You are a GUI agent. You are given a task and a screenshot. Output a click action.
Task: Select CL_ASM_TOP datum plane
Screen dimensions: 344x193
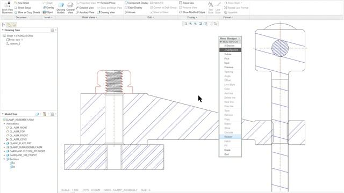coord(16,131)
